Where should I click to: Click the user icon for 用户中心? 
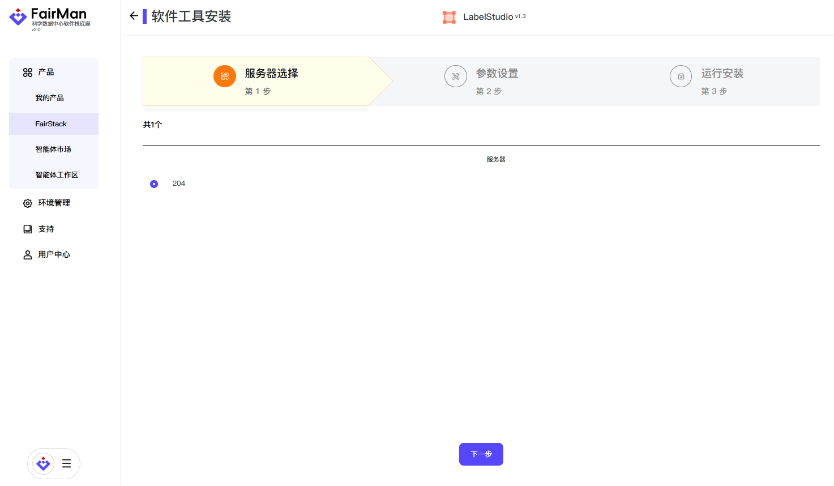27,255
